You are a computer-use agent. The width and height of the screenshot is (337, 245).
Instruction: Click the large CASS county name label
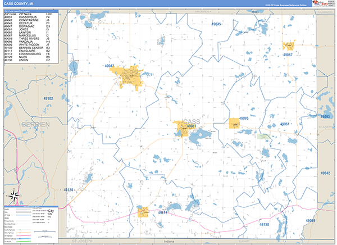click(x=192, y=121)
